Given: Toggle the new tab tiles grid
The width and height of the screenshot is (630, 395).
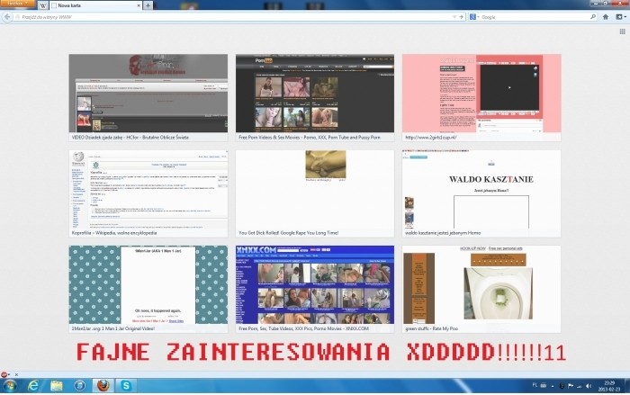Looking at the screenshot, I should coord(621,31).
